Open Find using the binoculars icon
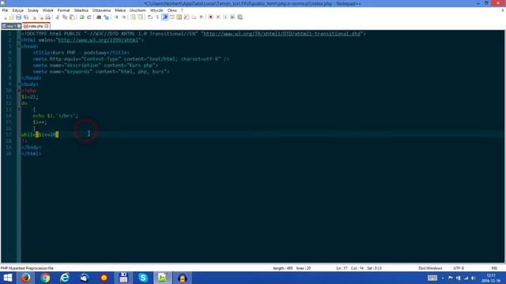 click(99, 17)
